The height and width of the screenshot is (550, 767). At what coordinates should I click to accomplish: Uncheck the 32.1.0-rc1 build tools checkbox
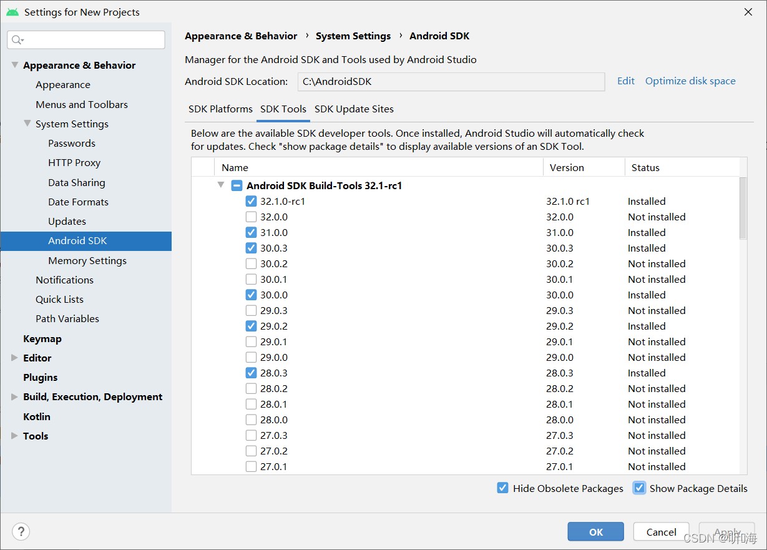pyautogui.click(x=251, y=201)
